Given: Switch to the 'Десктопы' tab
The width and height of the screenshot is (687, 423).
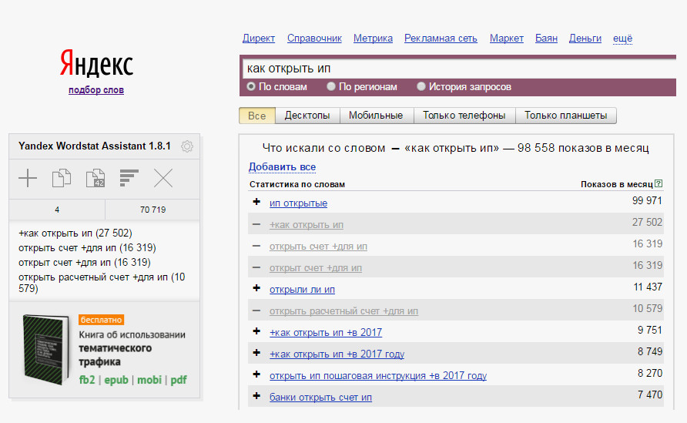Looking at the screenshot, I should pyautogui.click(x=307, y=116).
